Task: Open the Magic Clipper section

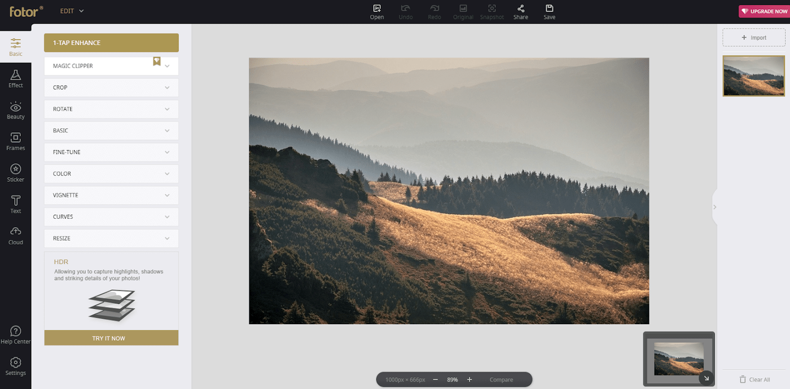Action: click(111, 65)
